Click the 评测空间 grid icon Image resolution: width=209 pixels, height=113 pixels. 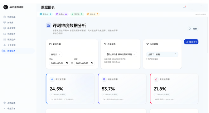pyautogui.click(x=5, y=39)
